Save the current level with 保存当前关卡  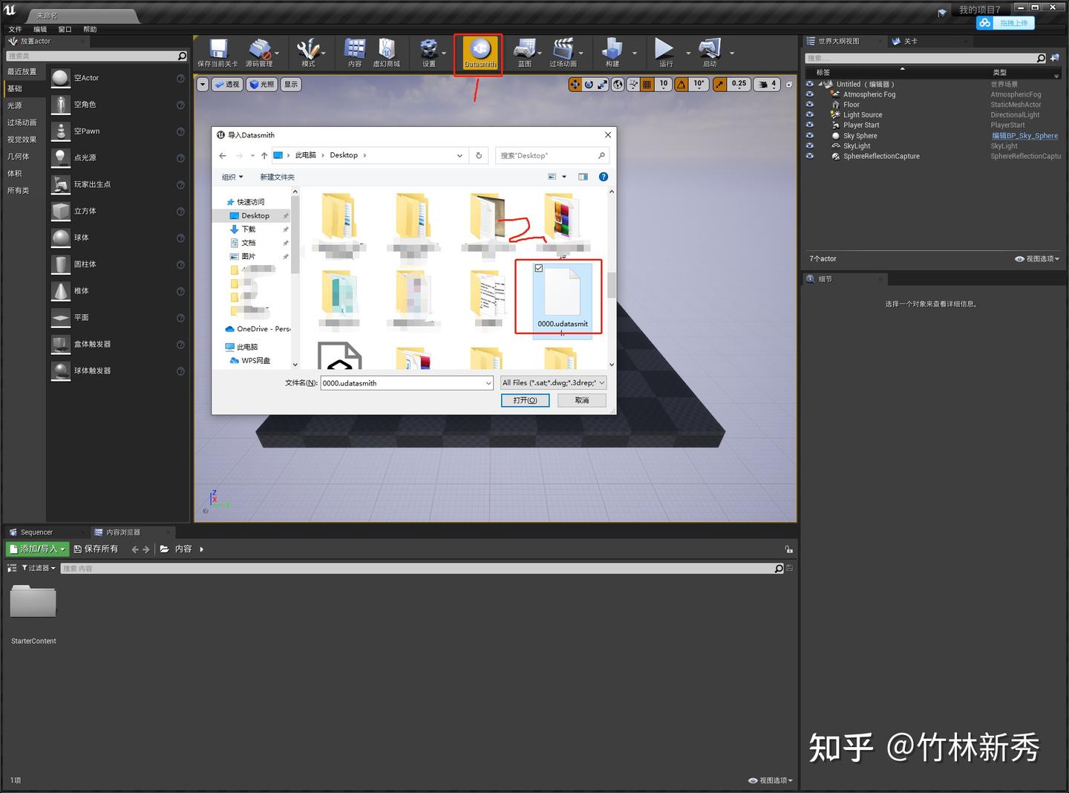[x=217, y=52]
